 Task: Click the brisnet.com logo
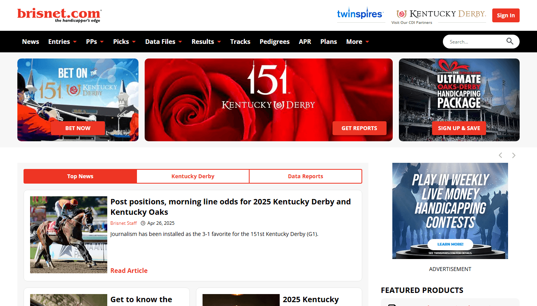(59, 15)
